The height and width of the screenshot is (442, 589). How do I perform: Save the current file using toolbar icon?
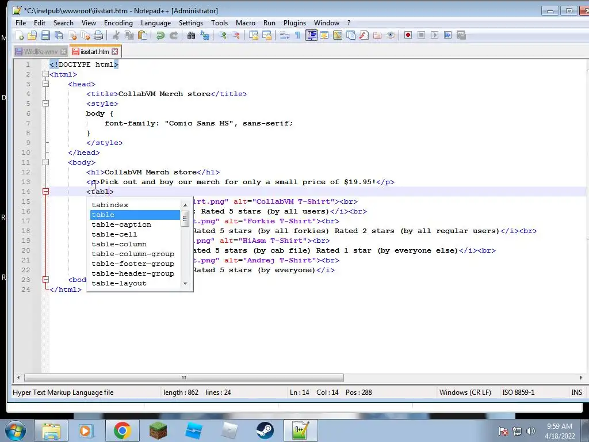click(x=45, y=35)
